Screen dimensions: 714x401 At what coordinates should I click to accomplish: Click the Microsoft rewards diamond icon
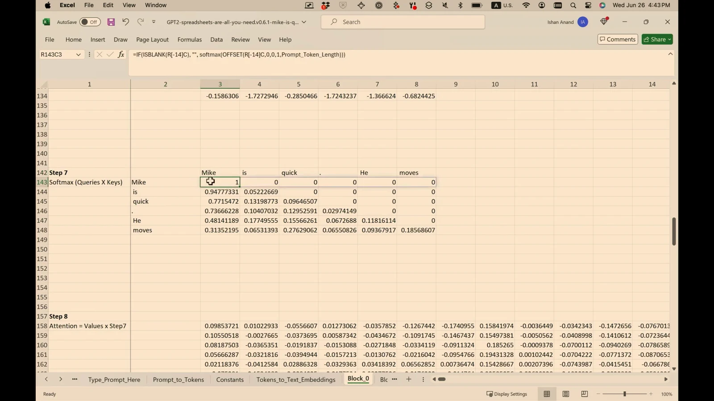[x=604, y=21]
